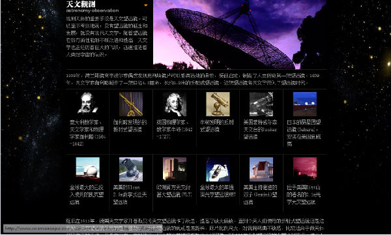Open the Galileo portrait thumbnail
Screen dimensions: 391x235
click(x=87, y=104)
